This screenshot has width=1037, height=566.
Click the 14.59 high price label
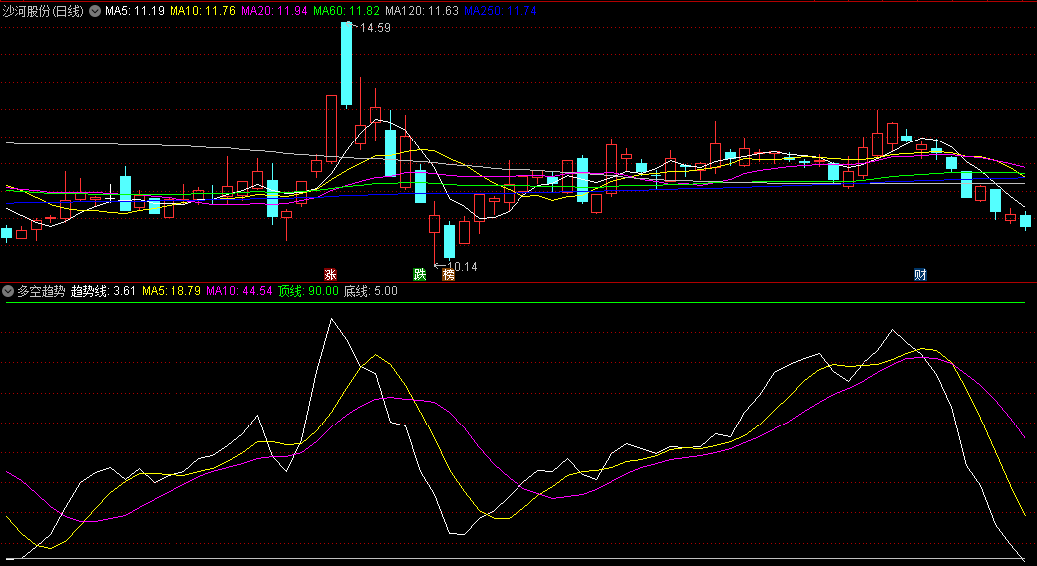coord(375,28)
